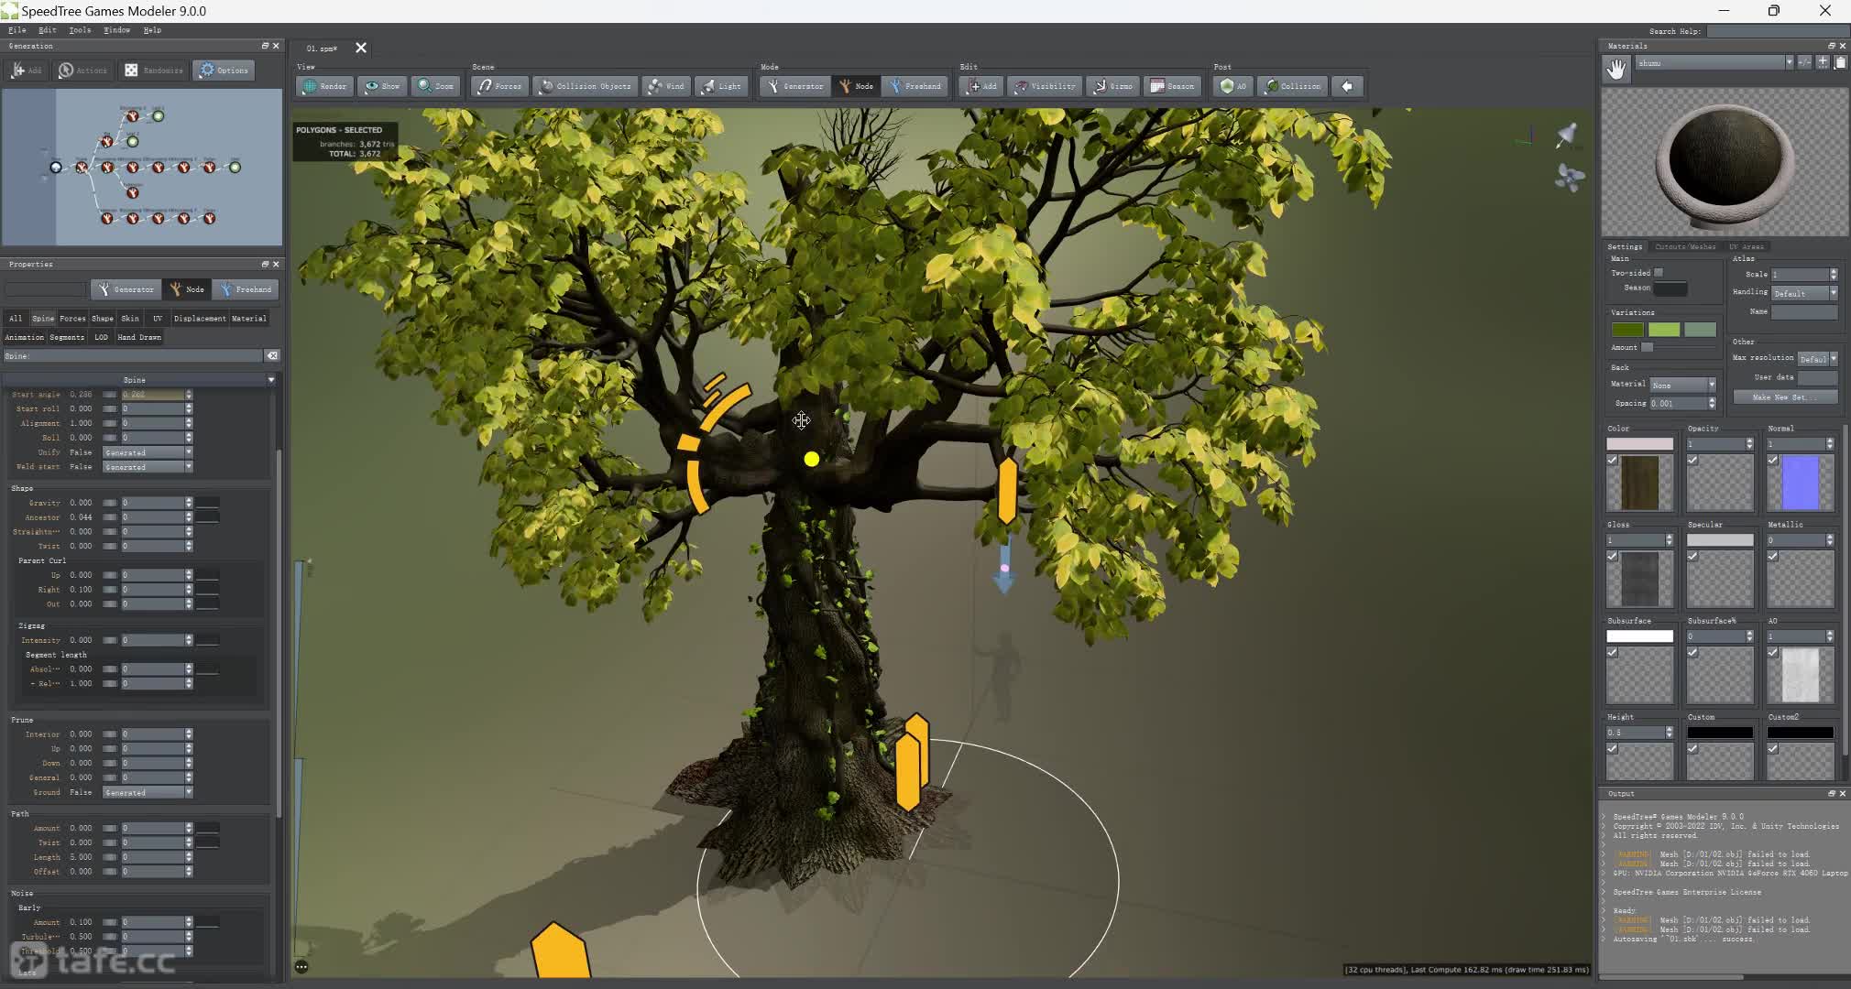Select the dark green variation swatch
The image size is (1851, 989).
pyautogui.click(x=1627, y=330)
